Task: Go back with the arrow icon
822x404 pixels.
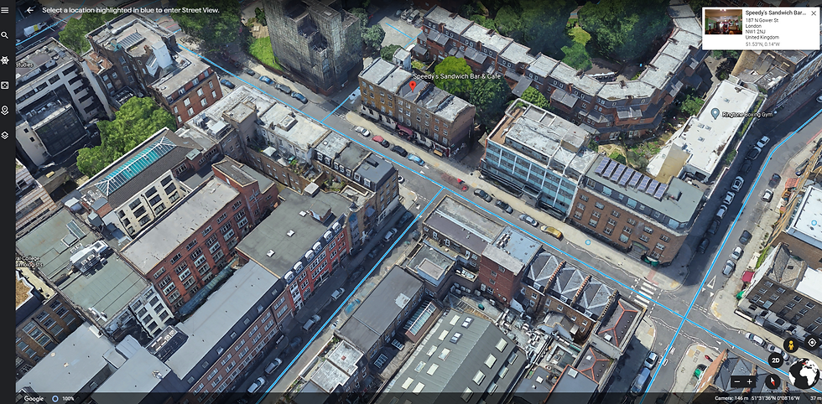Action: (x=30, y=10)
